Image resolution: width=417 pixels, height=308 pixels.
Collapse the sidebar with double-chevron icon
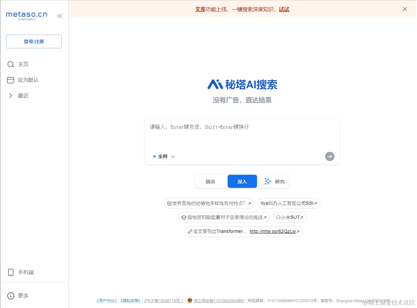coord(60,16)
